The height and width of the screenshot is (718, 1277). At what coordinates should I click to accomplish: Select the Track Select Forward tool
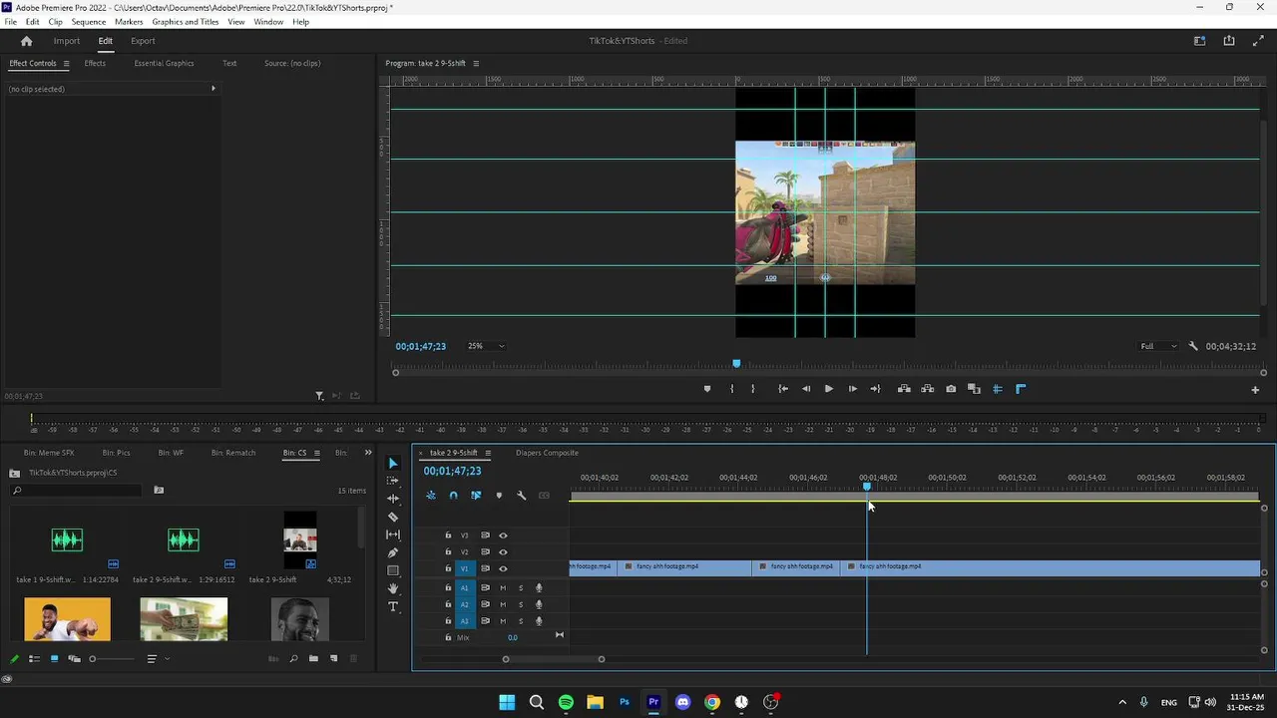393,481
